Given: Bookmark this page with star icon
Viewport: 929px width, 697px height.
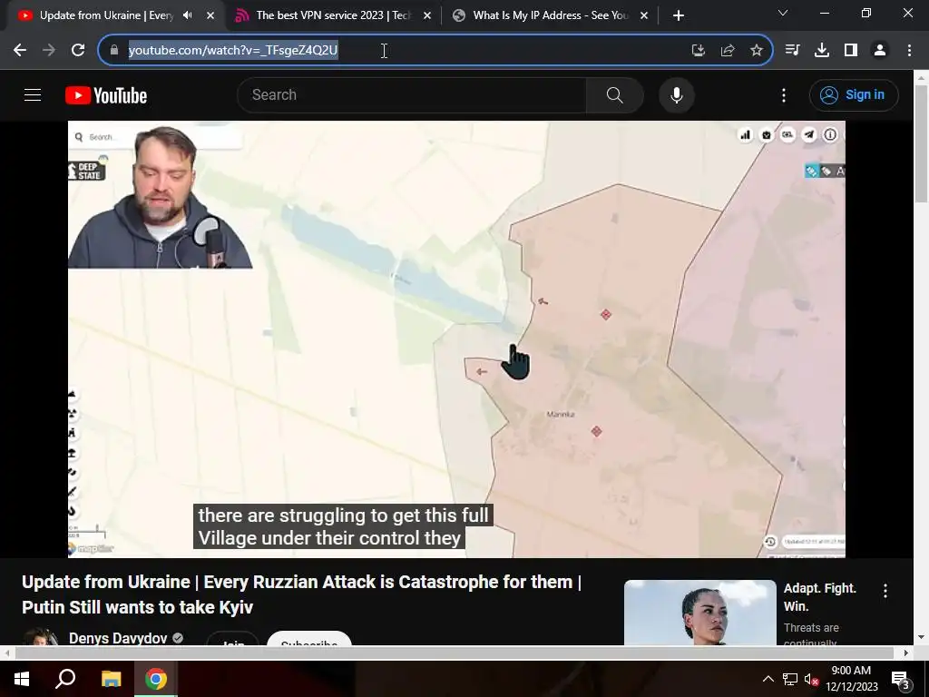Looking at the screenshot, I should click(x=757, y=51).
